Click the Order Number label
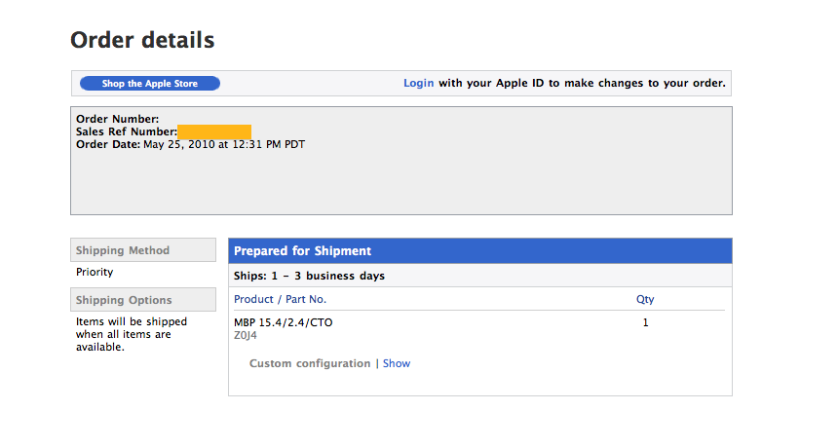This screenshot has width=838, height=448. click(x=117, y=119)
